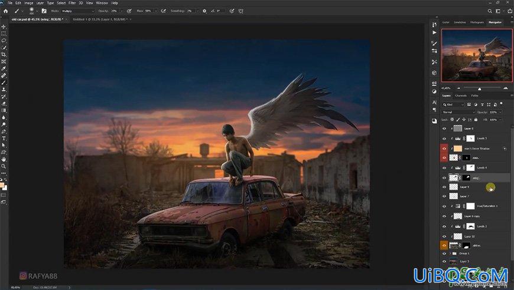
Task: Hide the wing layer
Action: pyautogui.click(x=444, y=178)
